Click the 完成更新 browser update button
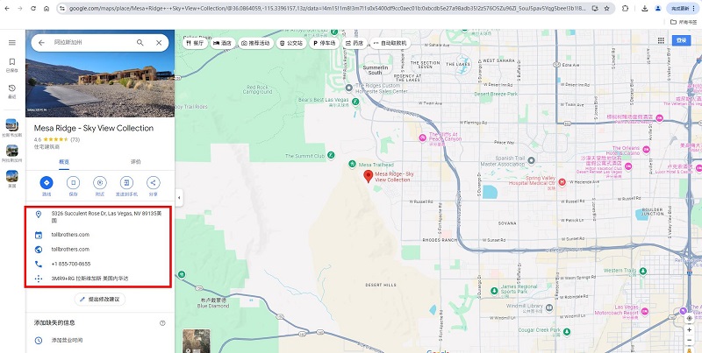The width and height of the screenshot is (702, 353). coord(682,8)
